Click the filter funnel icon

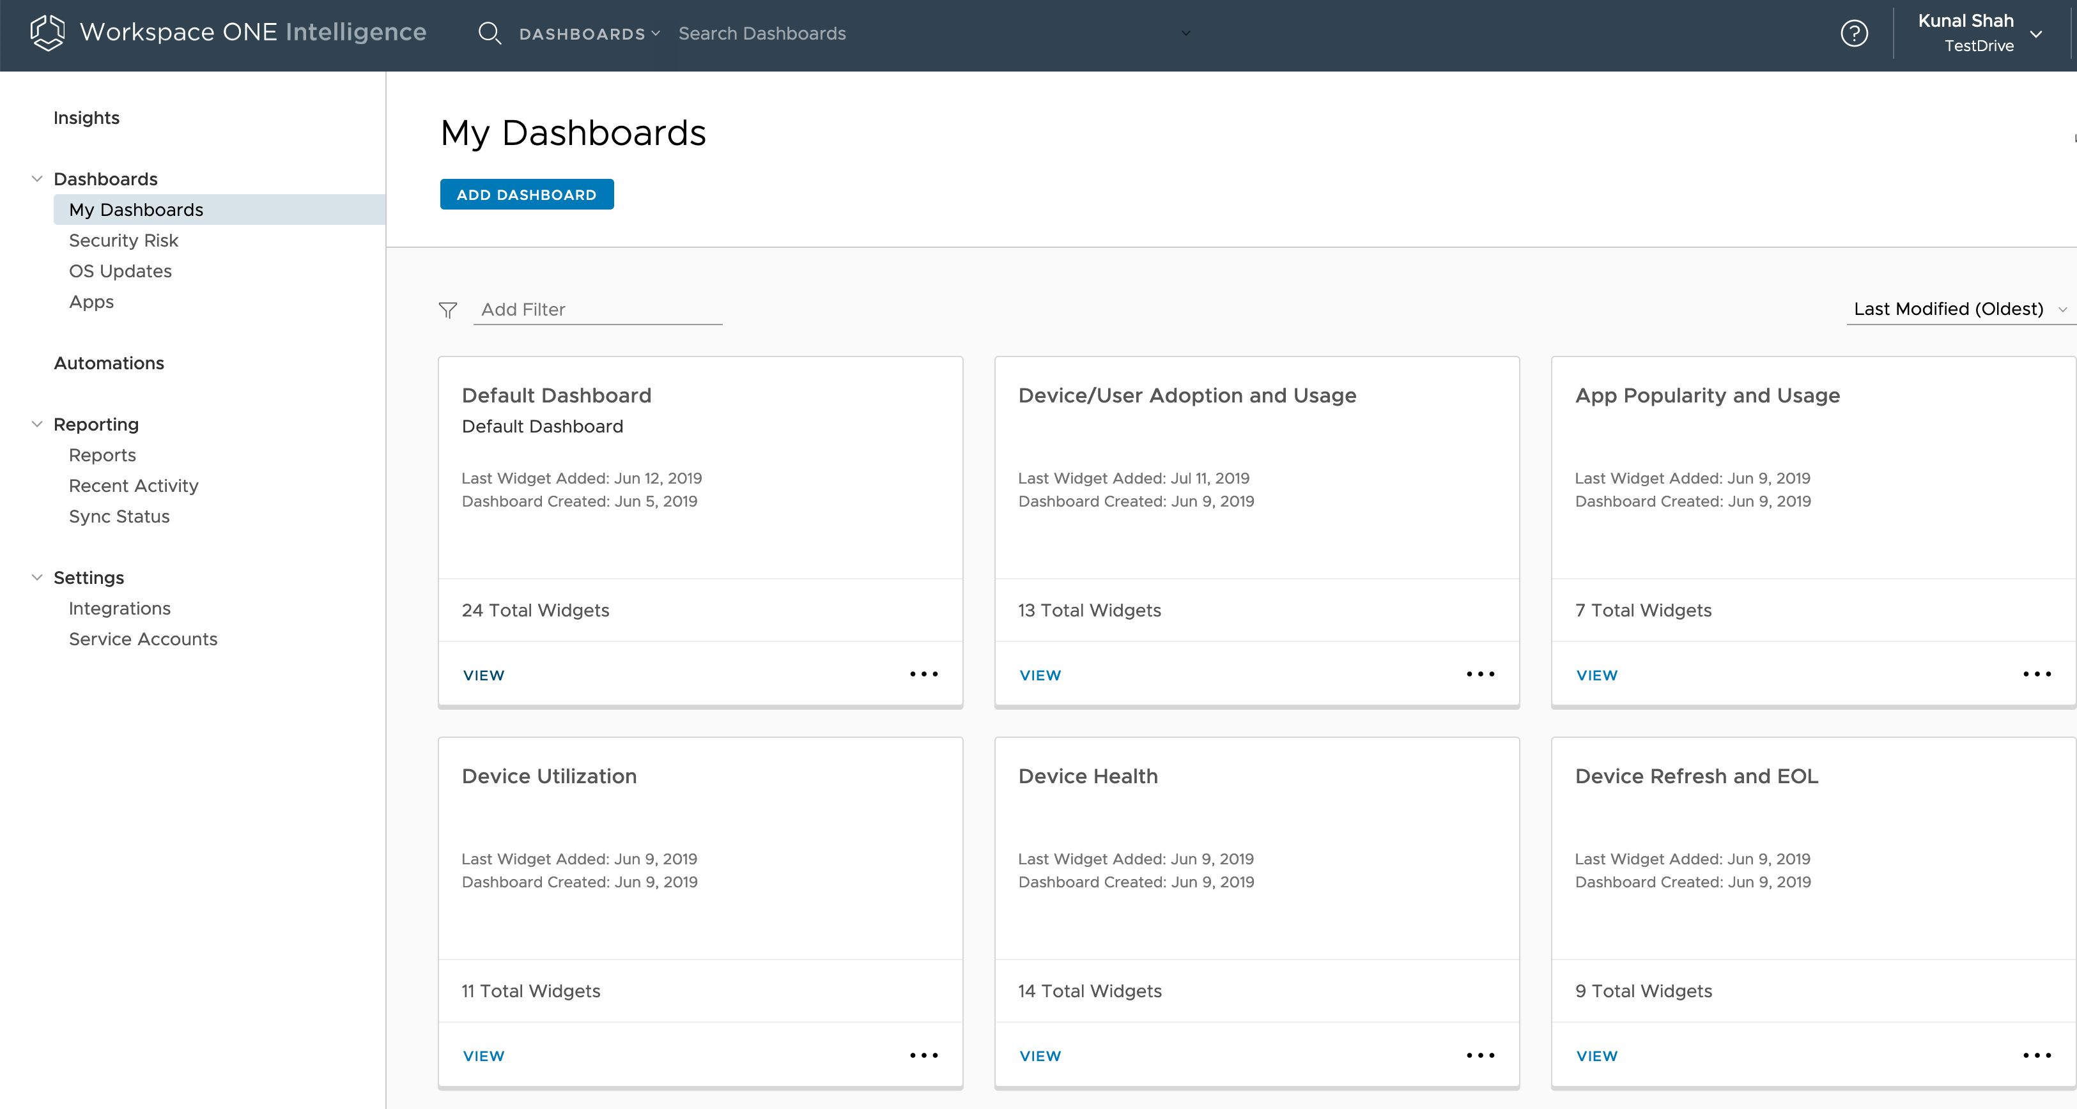pos(447,309)
